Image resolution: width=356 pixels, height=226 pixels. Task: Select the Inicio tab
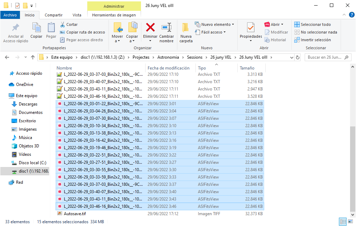(30, 15)
